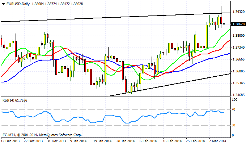This screenshot has width=246, height=144.
Task: Click the 6 Feb 2014 date label
Action: pyautogui.click(x=148, y=141)
